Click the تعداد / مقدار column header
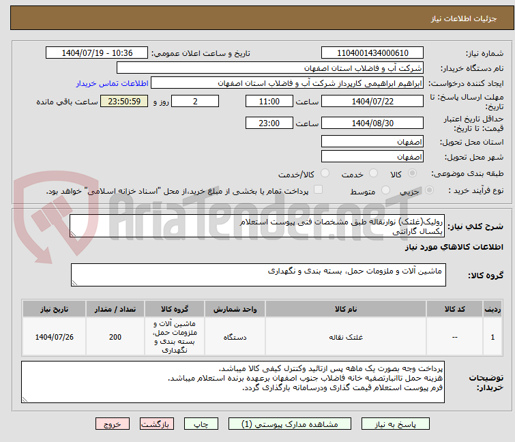The width and height of the screenshot is (515, 442). (x=115, y=309)
